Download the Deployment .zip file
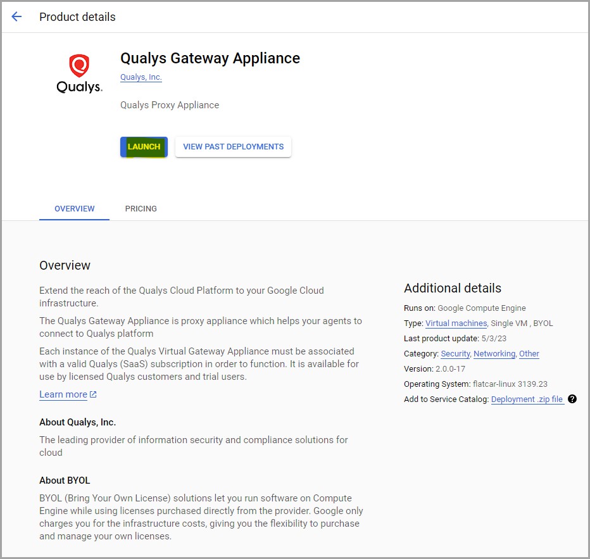Image resolution: width=590 pixels, height=559 pixels. click(x=527, y=399)
